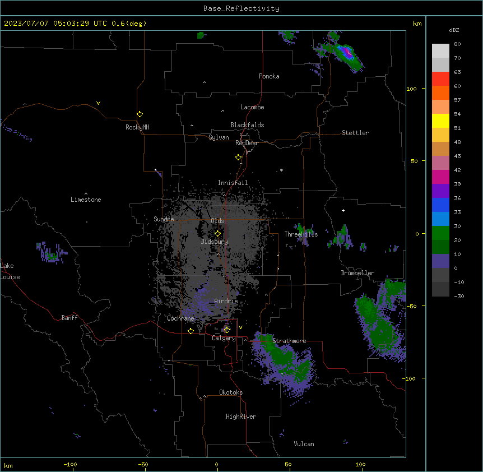Click the Calgary city label
The height and width of the screenshot is (472, 483).
(x=224, y=338)
